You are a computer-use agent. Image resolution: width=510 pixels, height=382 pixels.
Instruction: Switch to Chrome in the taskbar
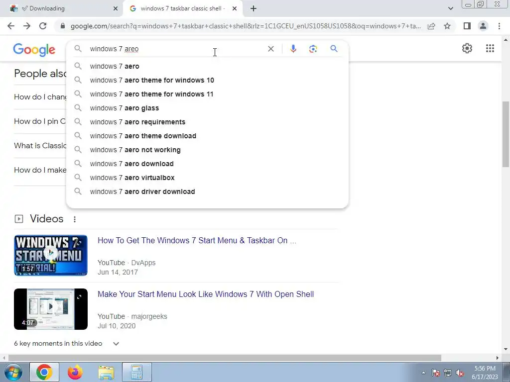(x=44, y=372)
